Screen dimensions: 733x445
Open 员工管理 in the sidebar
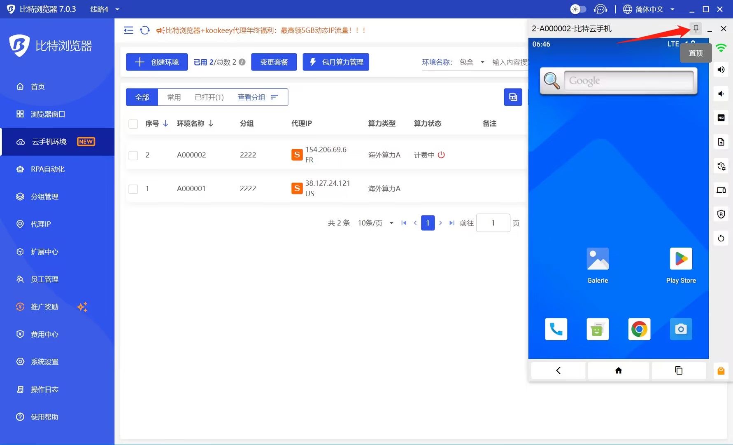(x=57, y=279)
